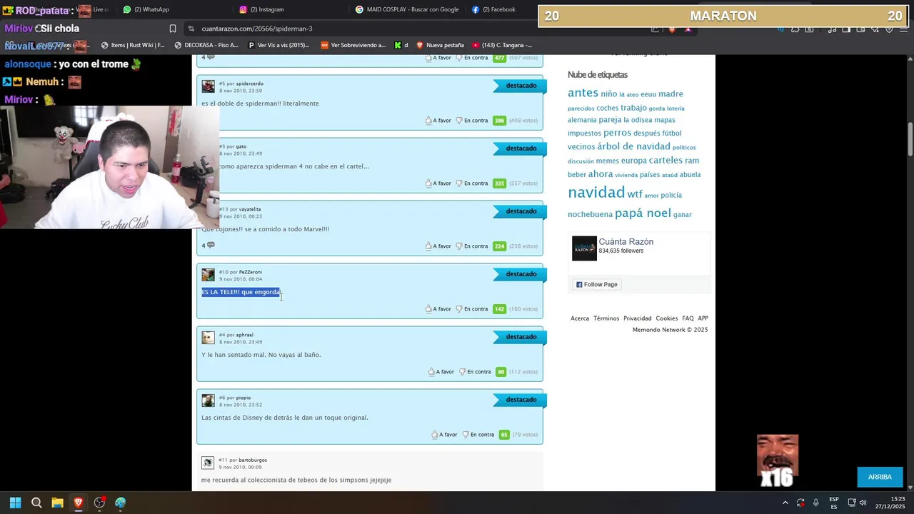Open OBS Studio taskbar icon

click(99, 503)
